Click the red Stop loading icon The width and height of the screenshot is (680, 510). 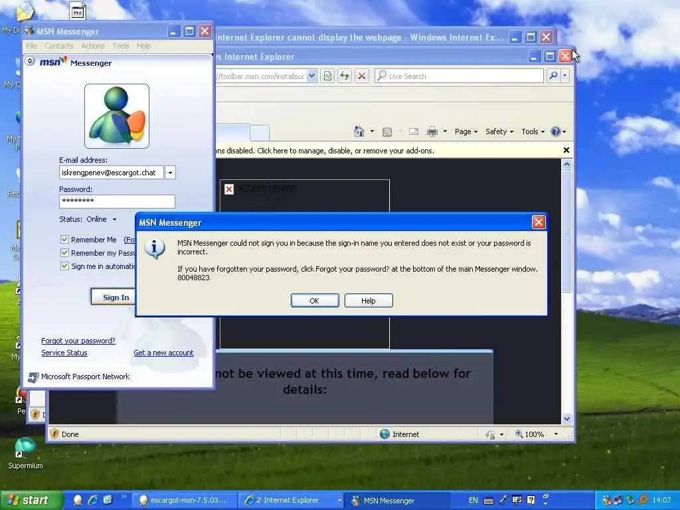pos(362,76)
